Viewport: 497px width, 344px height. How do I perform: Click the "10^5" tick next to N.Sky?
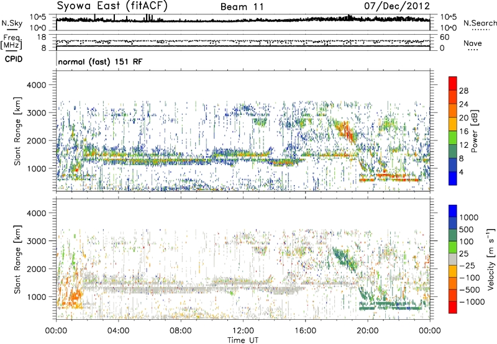(x=38, y=17)
